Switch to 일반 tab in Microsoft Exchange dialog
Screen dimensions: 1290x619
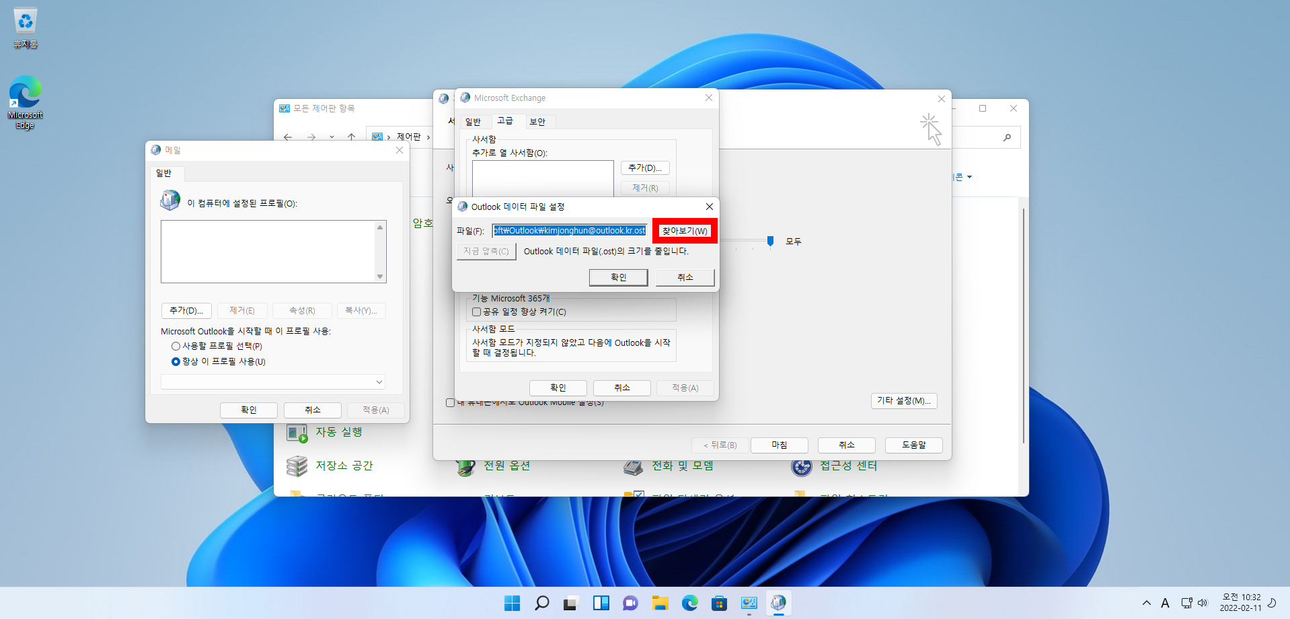click(473, 122)
